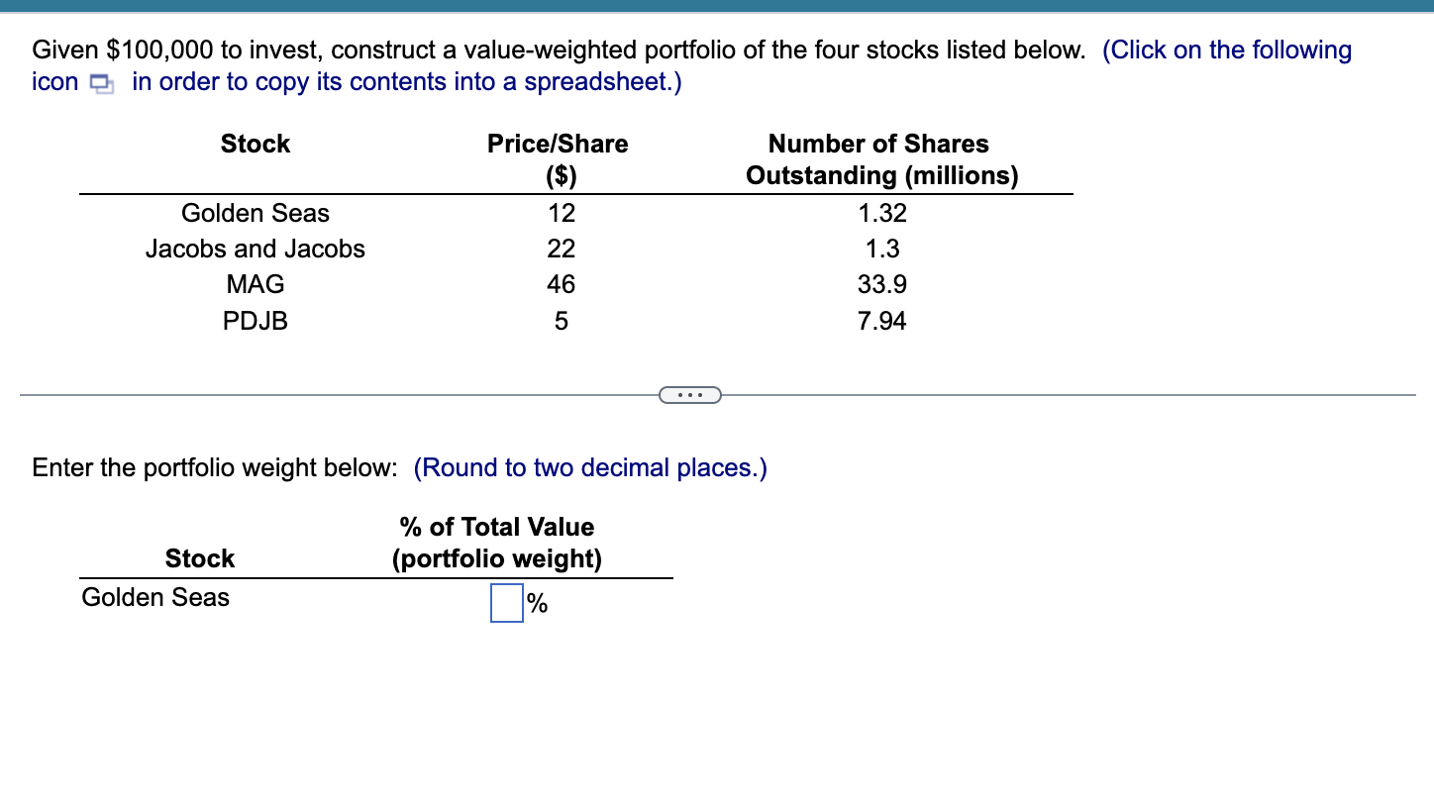This screenshot has width=1434, height=802.
Task: Click the Golden Seas label in the answer table
Action: [x=155, y=597]
